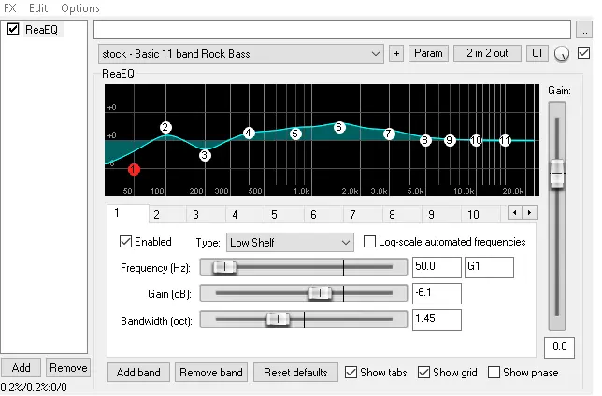The width and height of the screenshot is (602, 396).
Task: Select band 3 node on the EQ graph
Action: click(x=205, y=155)
